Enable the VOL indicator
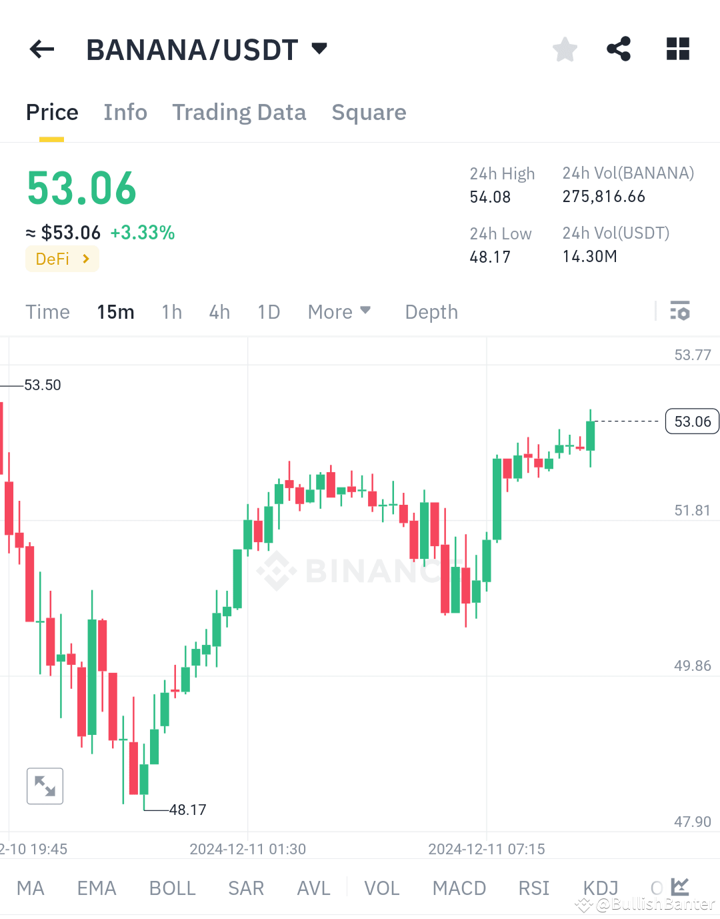This screenshot has width=720, height=919. pyautogui.click(x=381, y=887)
